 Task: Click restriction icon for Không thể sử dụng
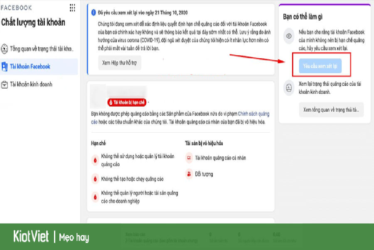(95, 160)
